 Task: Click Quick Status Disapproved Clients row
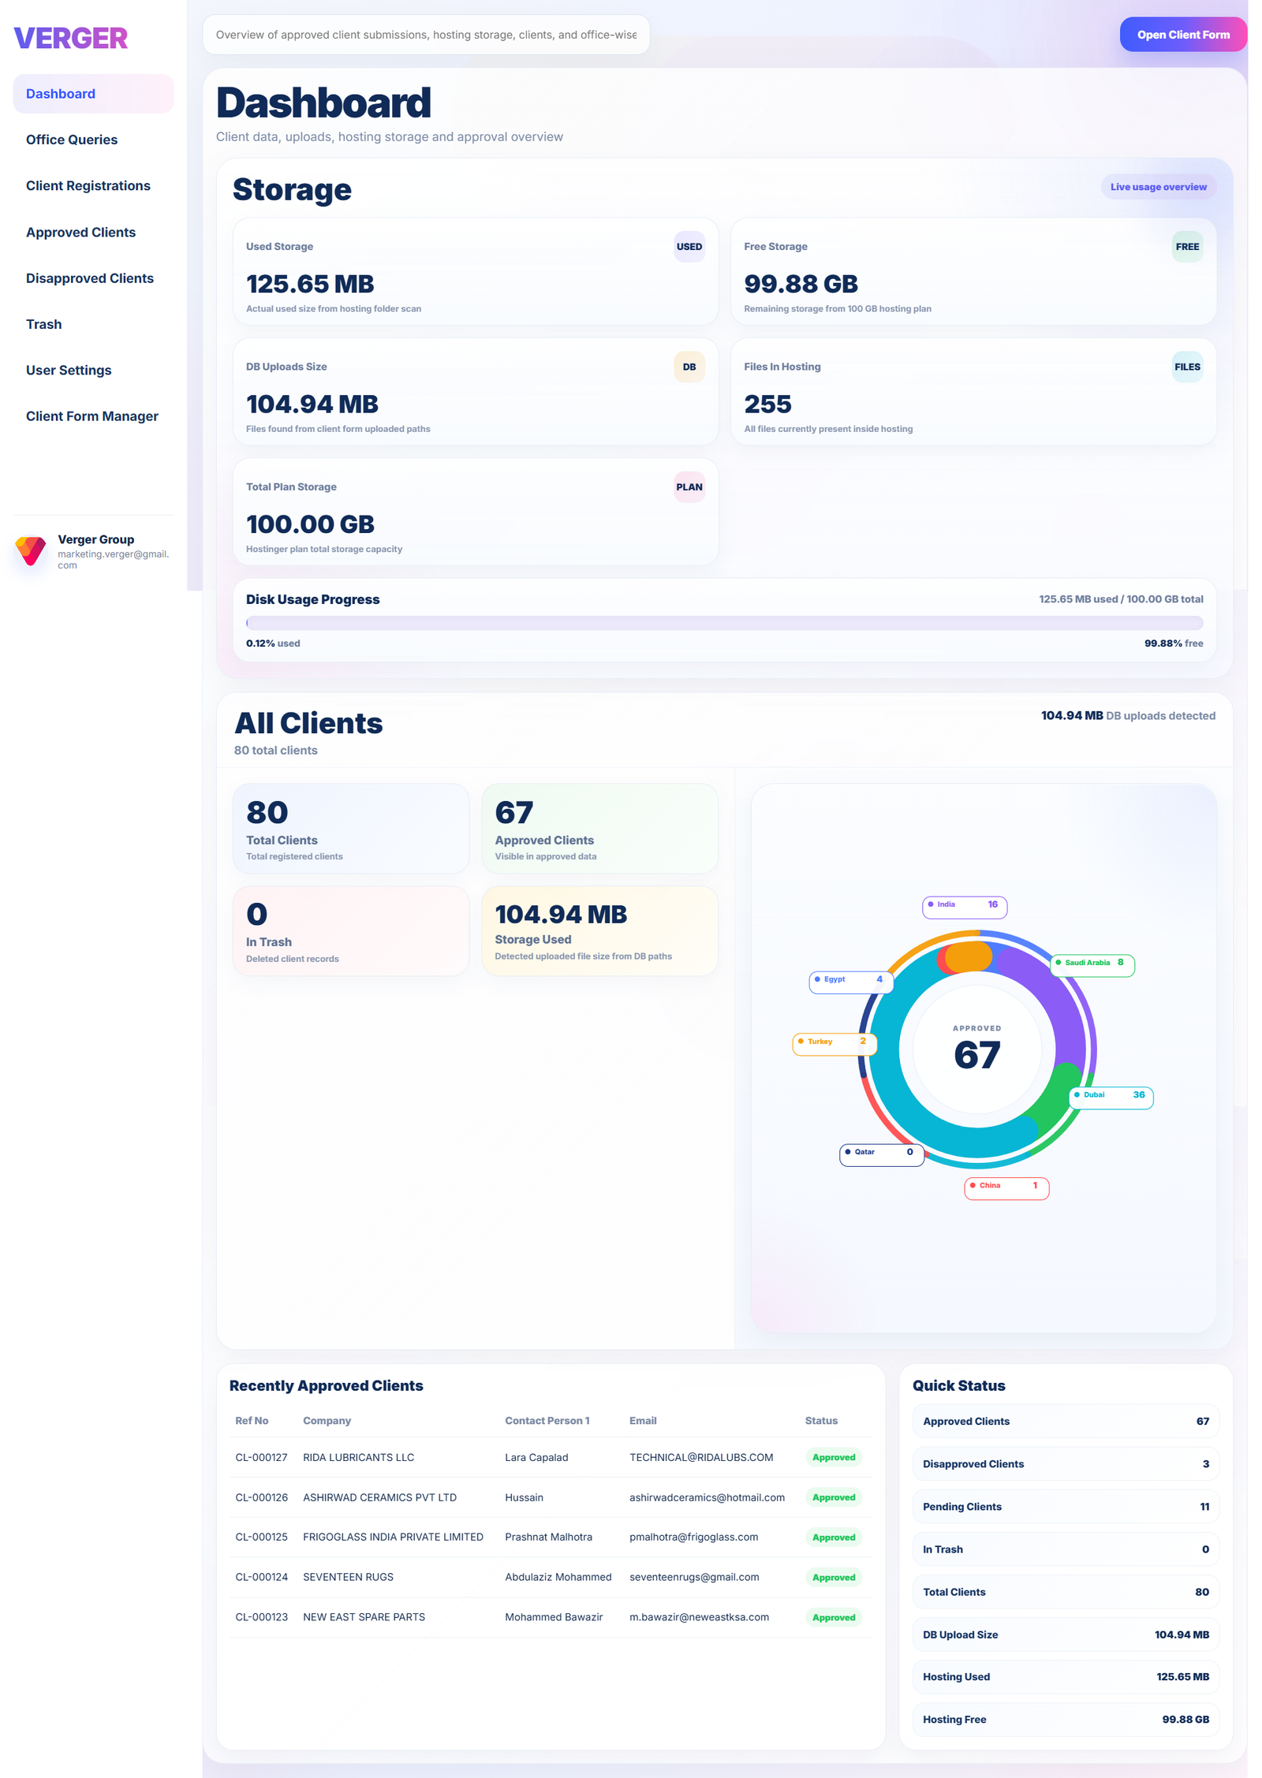1065,1464
